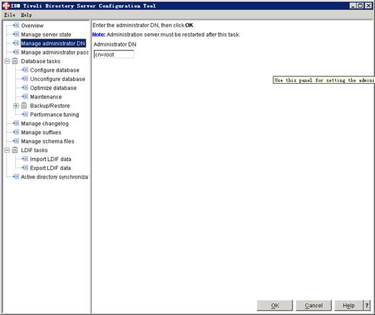The image size is (375, 315).
Task: Click the Manage suffixes task icon
Action: click(16, 132)
